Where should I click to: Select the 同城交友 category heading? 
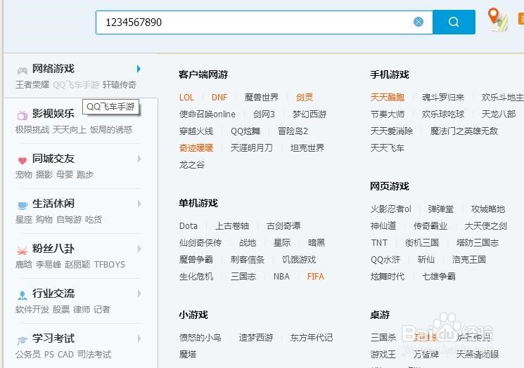tap(53, 159)
